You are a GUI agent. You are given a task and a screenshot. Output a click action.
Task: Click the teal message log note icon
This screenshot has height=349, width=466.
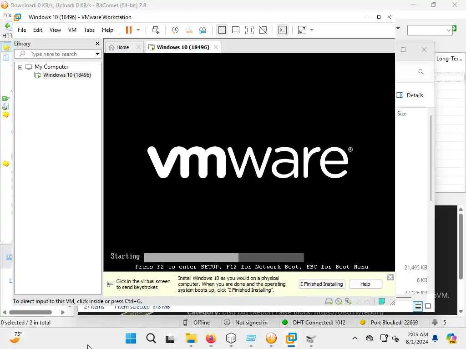click(x=382, y=302)
